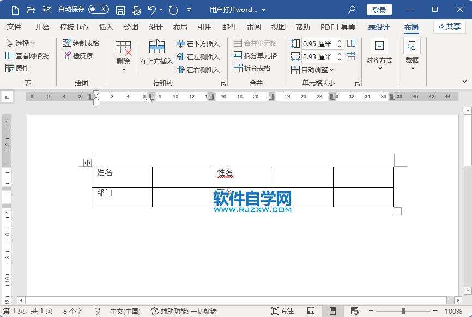Click 在上方插入 insert row above

[156, 52]
